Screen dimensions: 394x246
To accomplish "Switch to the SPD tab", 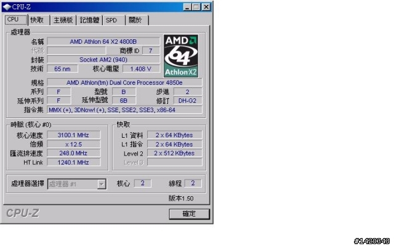I will point(113,20).
